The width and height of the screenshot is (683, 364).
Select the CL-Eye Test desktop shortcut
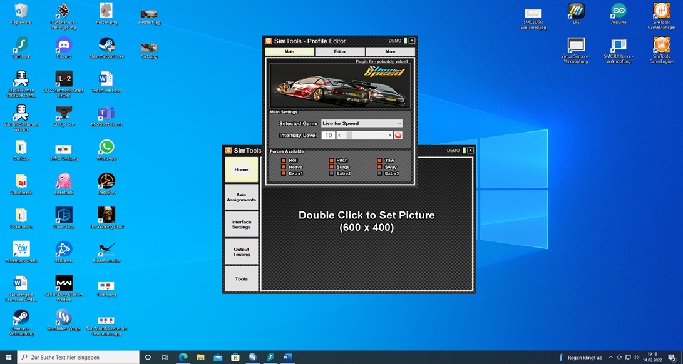coord(64,116)
